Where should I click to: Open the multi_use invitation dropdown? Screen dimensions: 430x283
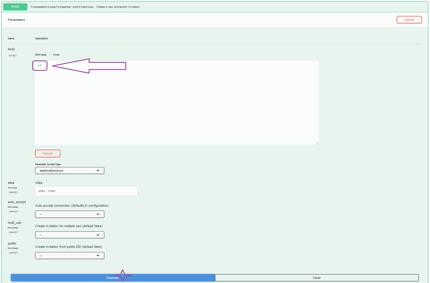pyautogui.click(x=69, y=235)
